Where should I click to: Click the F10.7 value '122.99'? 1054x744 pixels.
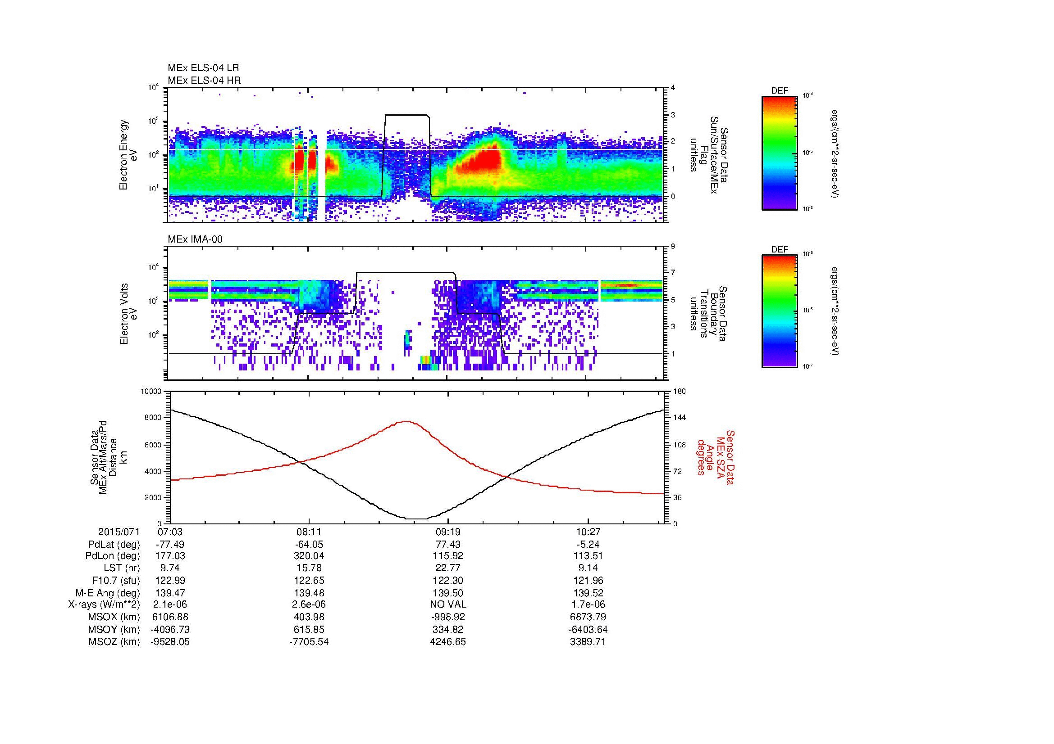tap(170, 581)
